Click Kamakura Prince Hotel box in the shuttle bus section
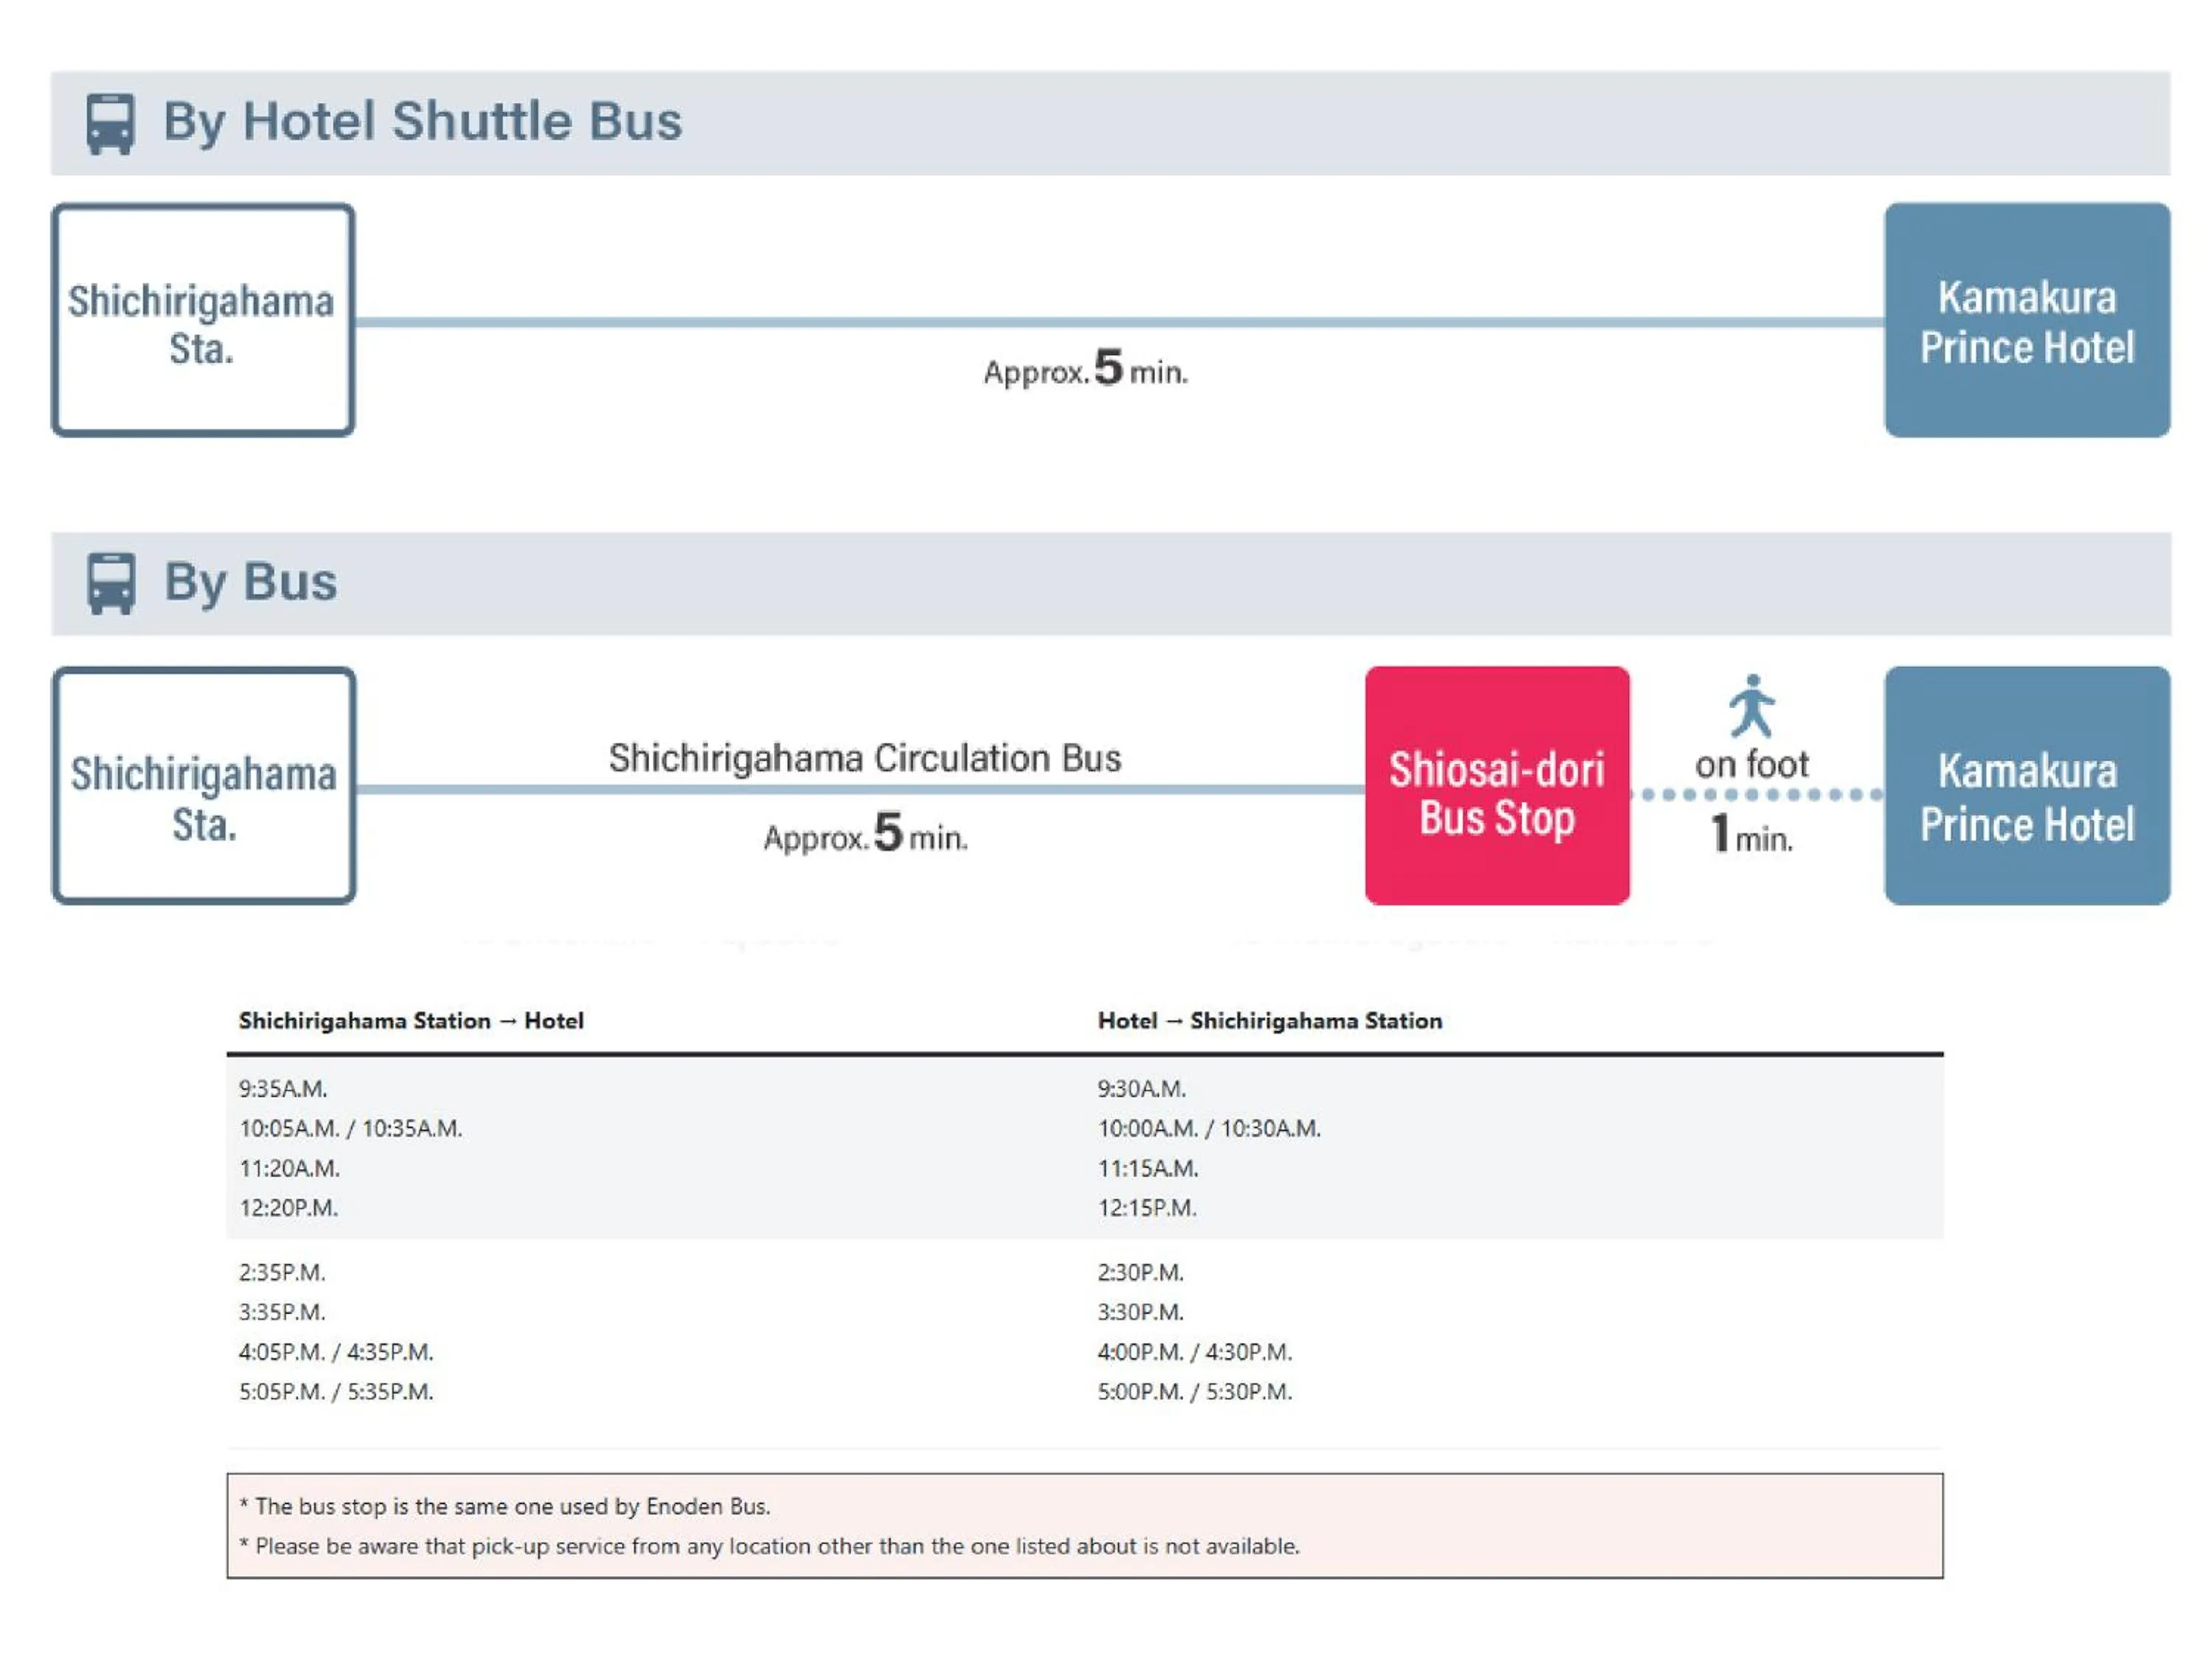The height and width of the screenshot is (1659, 2212). tap(2026, 321)
